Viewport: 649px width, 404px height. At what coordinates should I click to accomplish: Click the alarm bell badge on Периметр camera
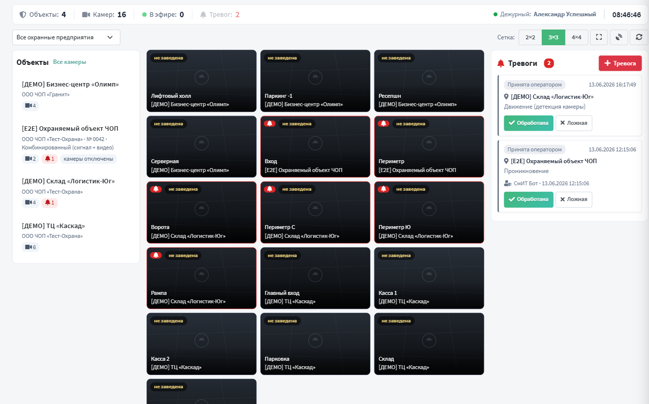(384, 124)
